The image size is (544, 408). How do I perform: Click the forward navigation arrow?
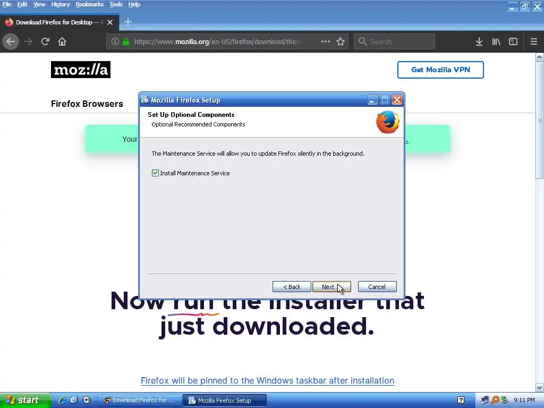coord(28,41)
